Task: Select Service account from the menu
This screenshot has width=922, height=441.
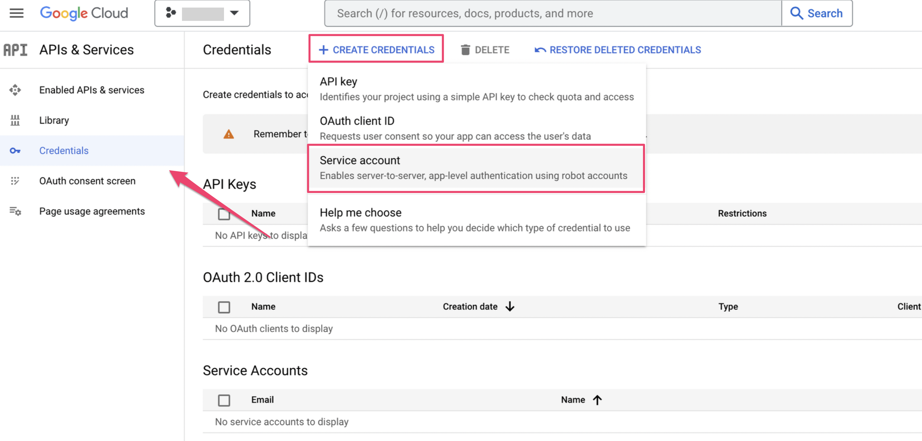Action: tap(476, 168)
